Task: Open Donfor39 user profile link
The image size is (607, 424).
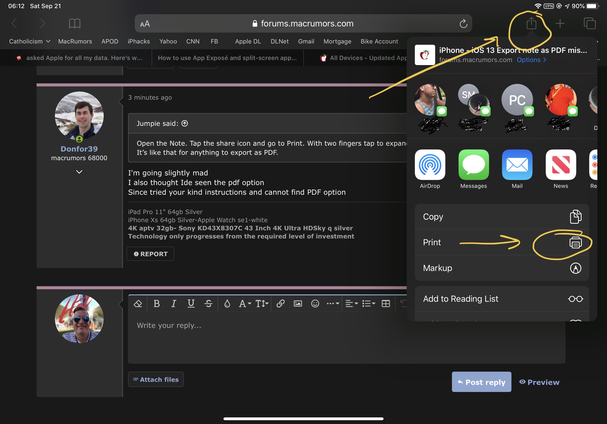Action: (79, 149)
